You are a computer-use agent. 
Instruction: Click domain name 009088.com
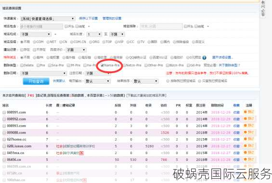coord(16,133)
